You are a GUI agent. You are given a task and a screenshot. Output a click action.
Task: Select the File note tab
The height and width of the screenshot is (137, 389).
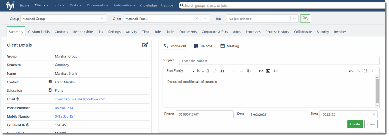coord(203,46)
